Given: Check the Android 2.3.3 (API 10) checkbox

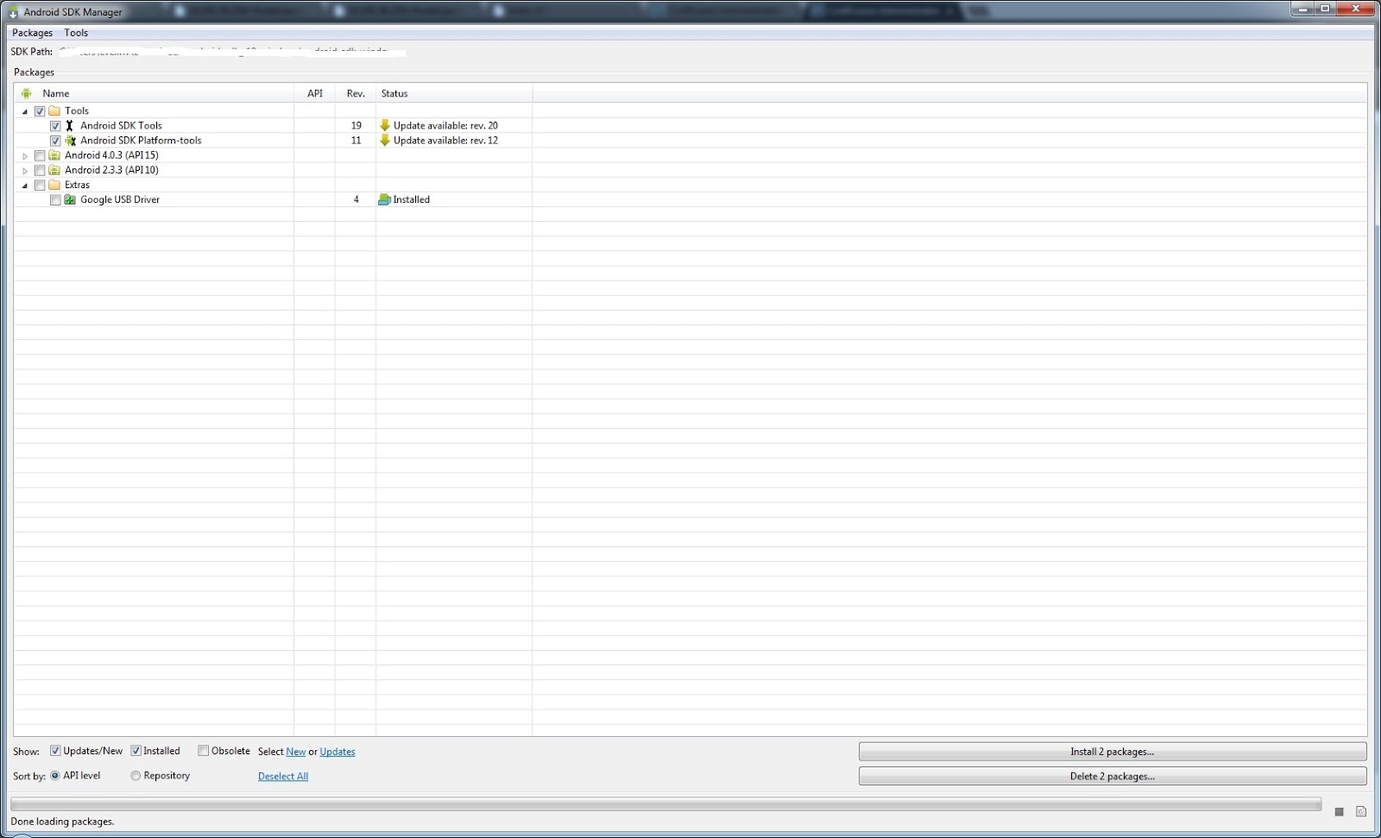Looking at the screenshot, I should click(40, 171).
